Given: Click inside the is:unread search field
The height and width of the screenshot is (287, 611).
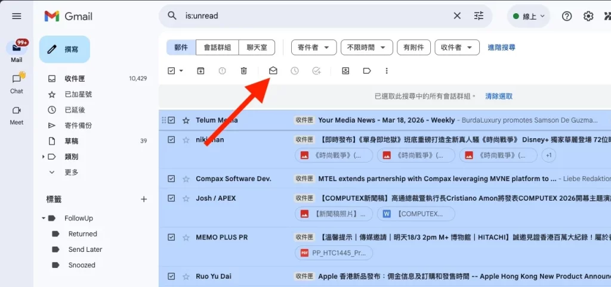Looking at the screenshot, I should (310, 16).
